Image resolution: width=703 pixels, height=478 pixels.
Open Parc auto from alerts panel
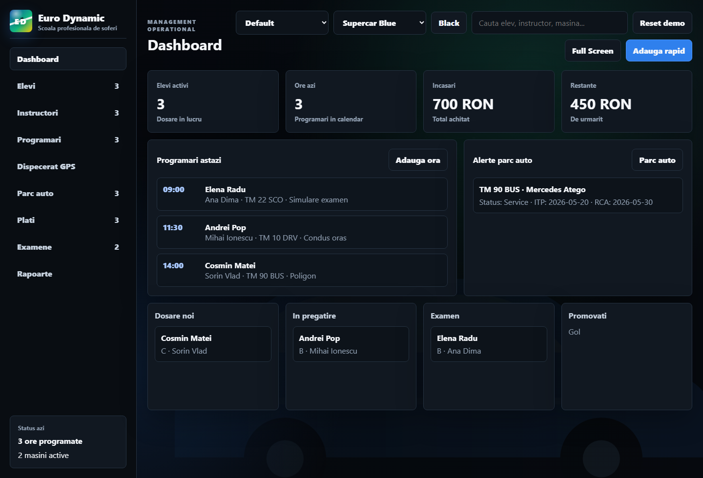click(x=657, y=160)
